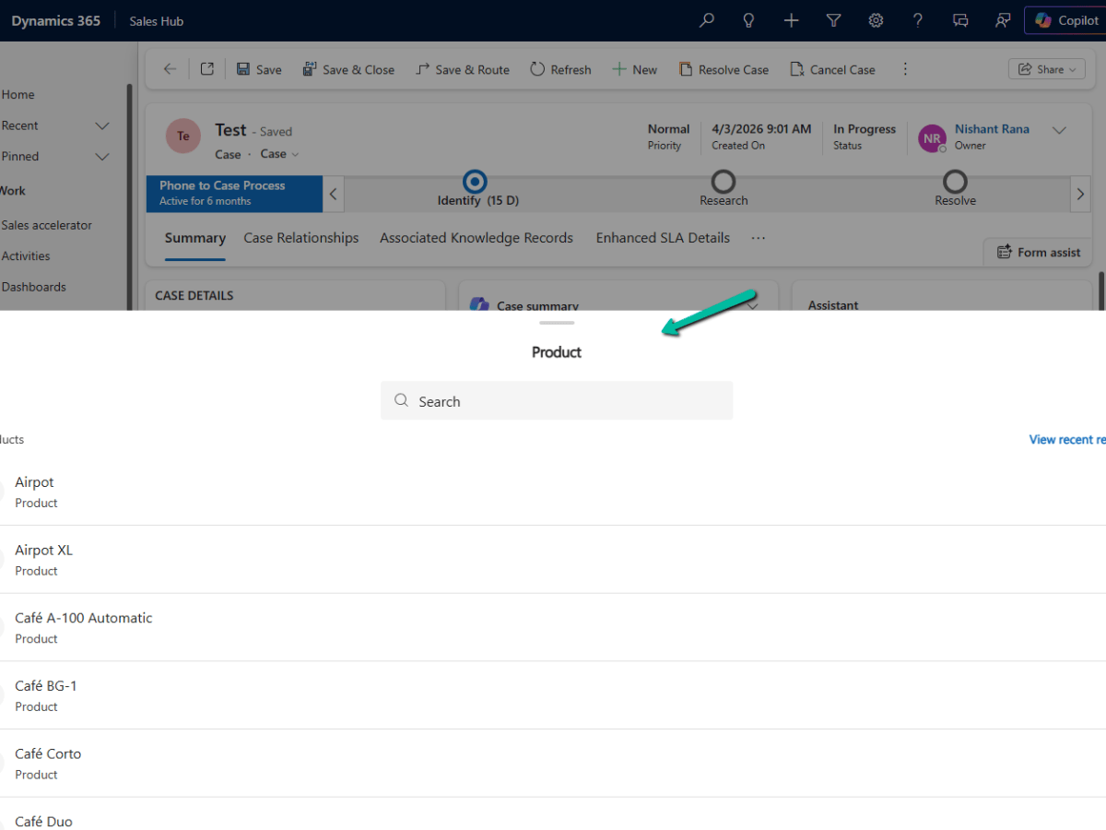Open the Share dropdown

click(x=1046, y=69)
